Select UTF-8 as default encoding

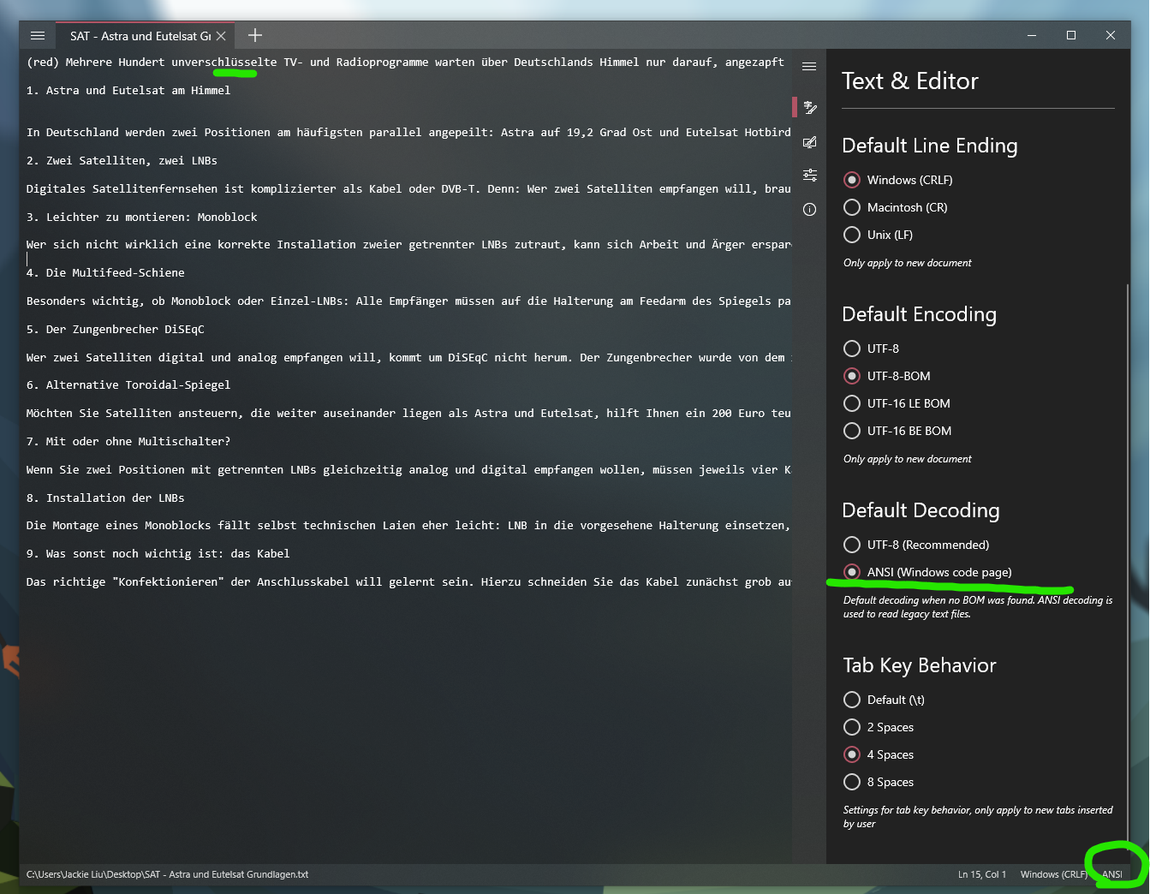(x=852, y=349)
